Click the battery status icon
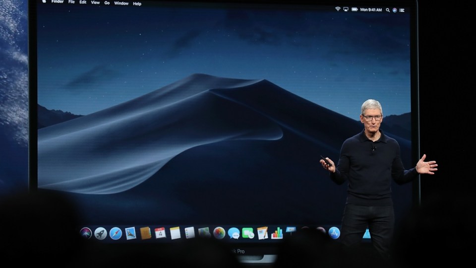Screen dimensions: 476x268 tap(354, 9)
